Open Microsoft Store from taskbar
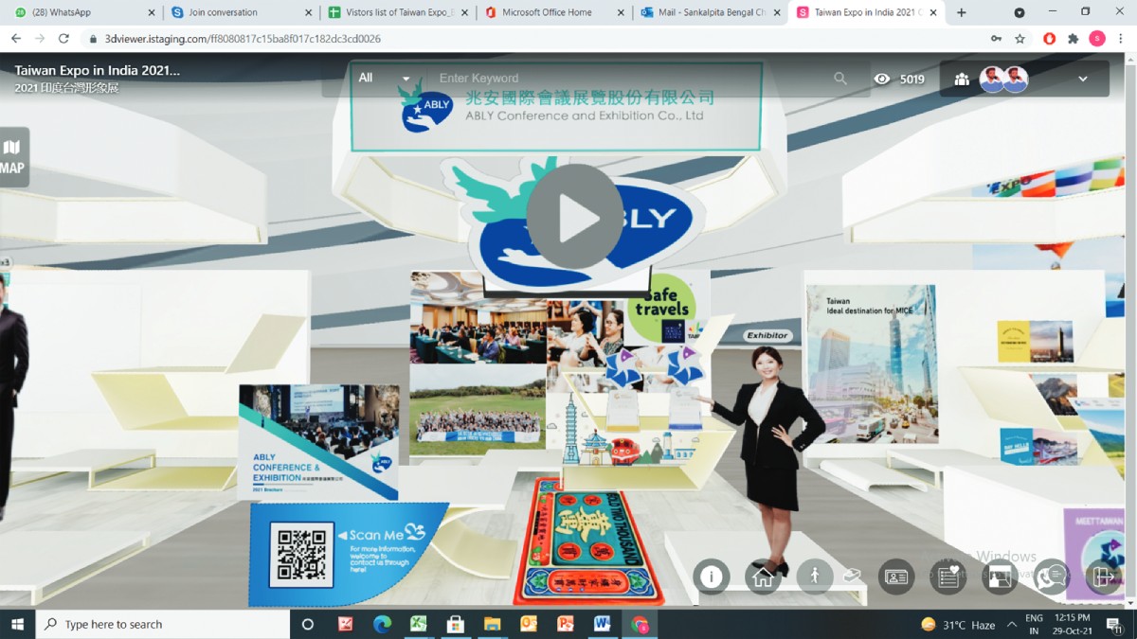This screenshot has width=1137, height=639. tap(455, 624)
